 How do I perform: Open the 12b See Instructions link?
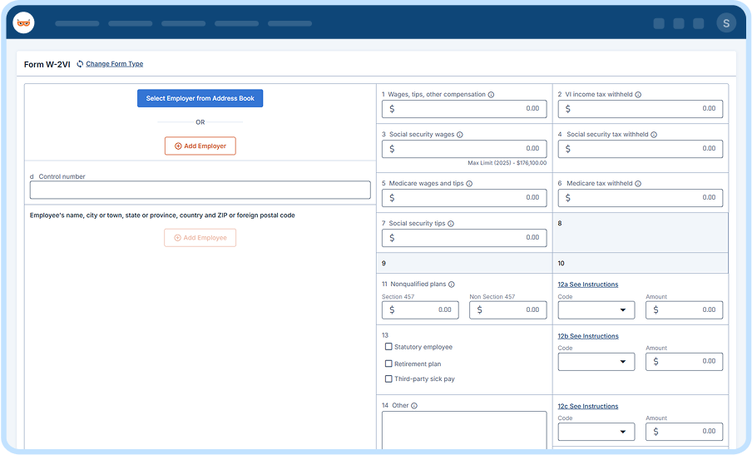point(588,336)
